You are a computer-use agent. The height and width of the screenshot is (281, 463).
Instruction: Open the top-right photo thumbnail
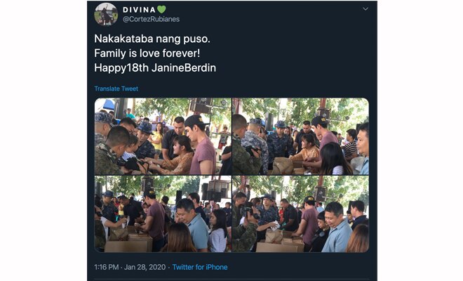pos(300,136)
